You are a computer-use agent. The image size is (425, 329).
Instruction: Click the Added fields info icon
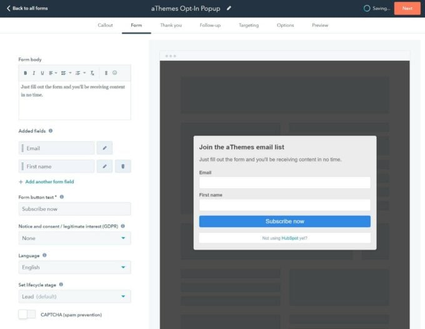(51, 131)
